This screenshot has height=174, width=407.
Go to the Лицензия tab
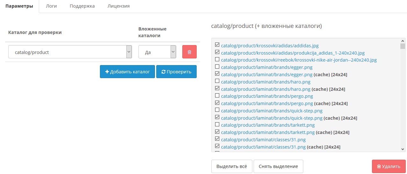(x=118, y=6)
